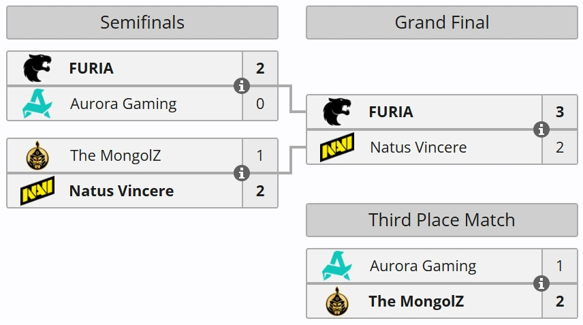This screenshot has width=583, height=325.
Task: Open The MongolZ team link in Third Place Match
Action: click(416, 301)
